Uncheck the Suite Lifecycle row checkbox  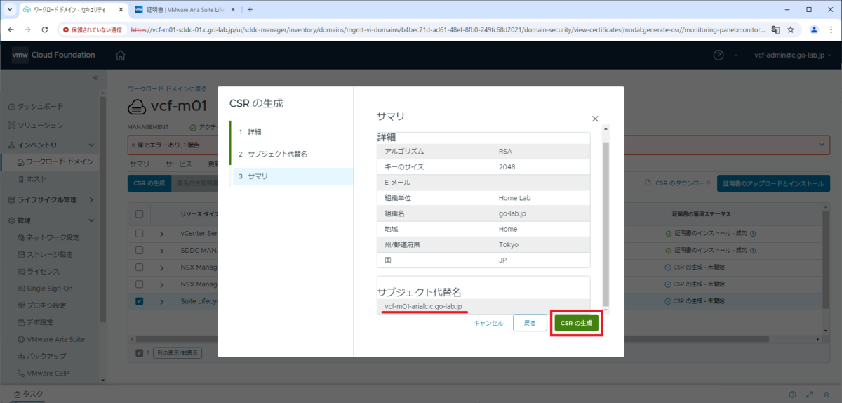[139, 301]
